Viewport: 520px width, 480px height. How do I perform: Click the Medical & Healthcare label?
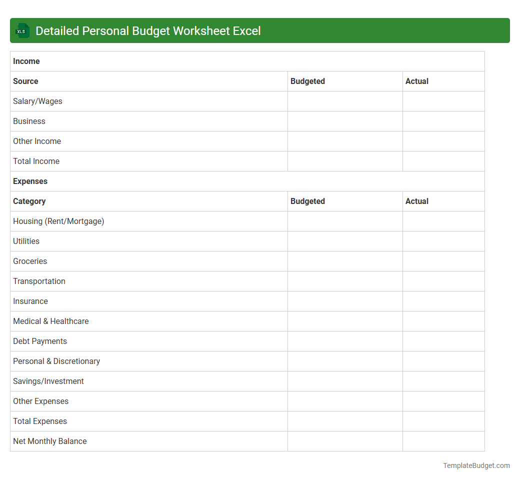(x=50, y=321)
